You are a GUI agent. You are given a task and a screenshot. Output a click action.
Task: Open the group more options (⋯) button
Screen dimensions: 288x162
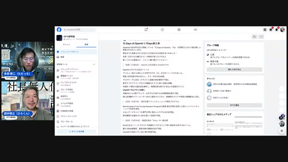261,37
